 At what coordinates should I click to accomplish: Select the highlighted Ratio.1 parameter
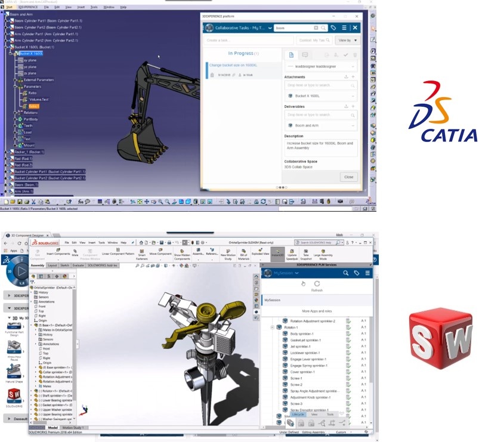[x=33, y=106]
